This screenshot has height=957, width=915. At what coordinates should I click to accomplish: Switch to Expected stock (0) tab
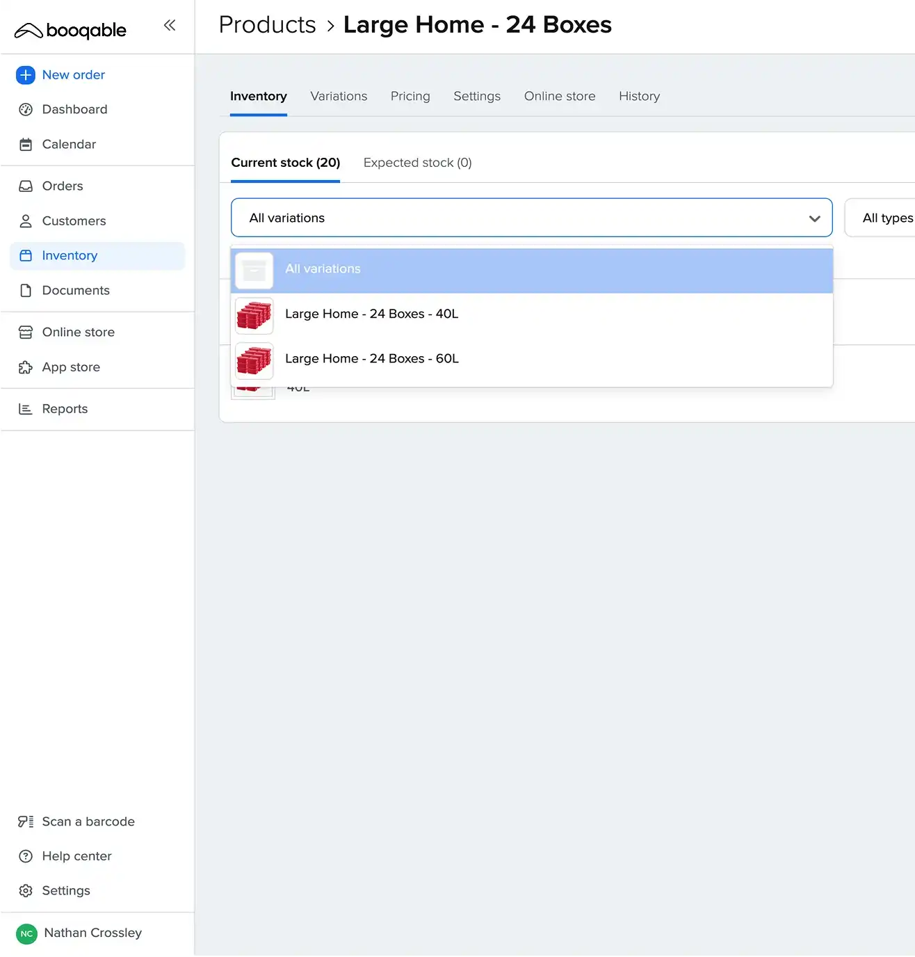coord(417,163)
